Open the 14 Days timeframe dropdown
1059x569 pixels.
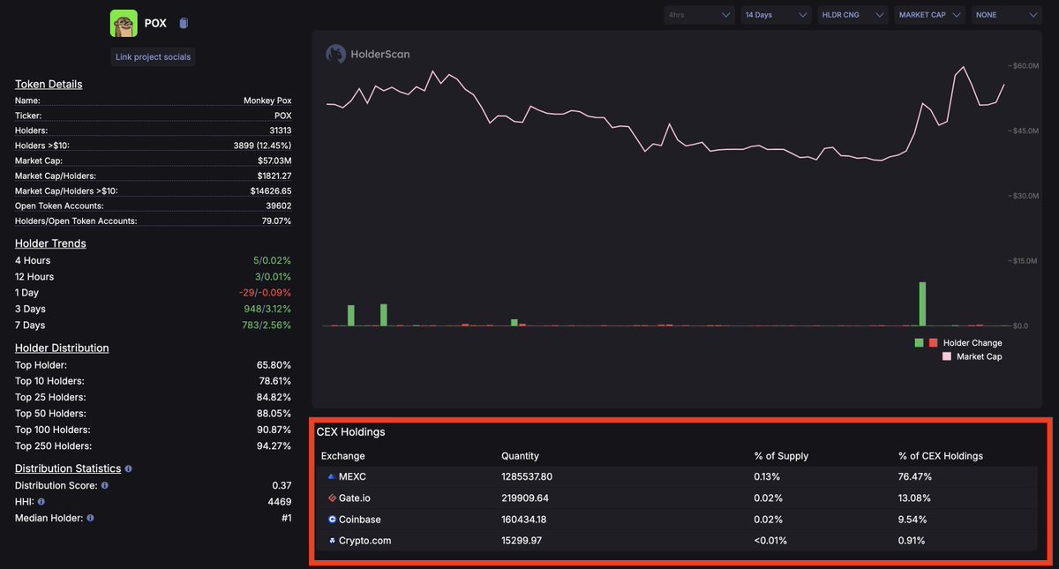point(775,15)
